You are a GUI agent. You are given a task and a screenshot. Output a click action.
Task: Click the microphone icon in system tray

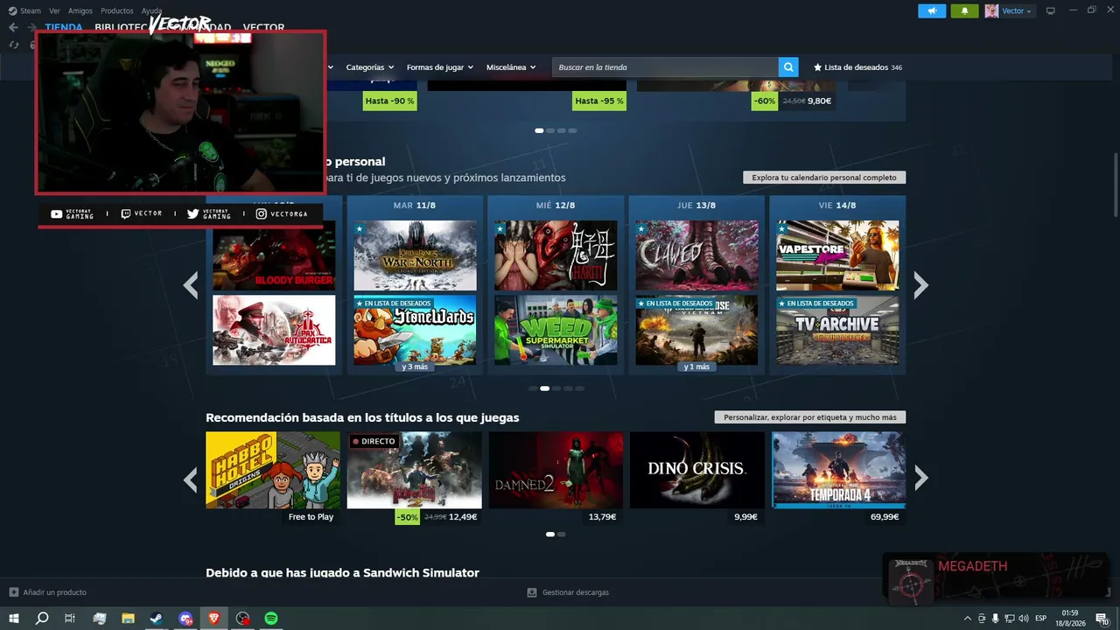pos(995,619)
